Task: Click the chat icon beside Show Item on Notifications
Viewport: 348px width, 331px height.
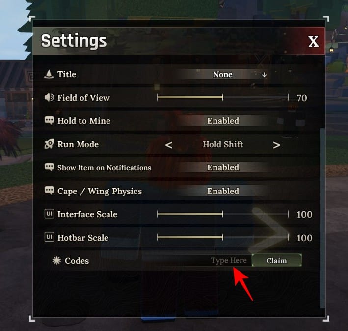Action: (49, 167)
